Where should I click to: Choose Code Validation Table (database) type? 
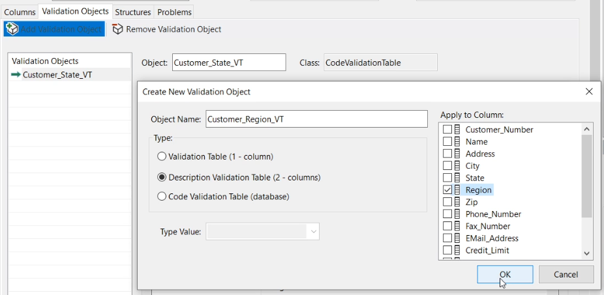pos(162,196)
